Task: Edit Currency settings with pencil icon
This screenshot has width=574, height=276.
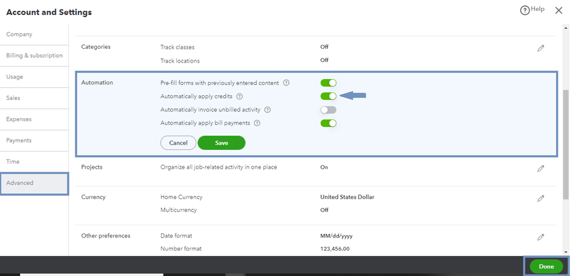Action: [541, 199]
